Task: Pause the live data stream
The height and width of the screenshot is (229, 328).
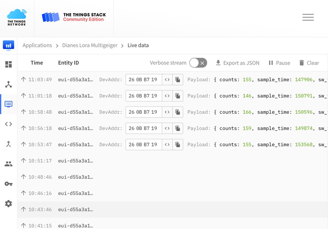Action: coord(279,63)
